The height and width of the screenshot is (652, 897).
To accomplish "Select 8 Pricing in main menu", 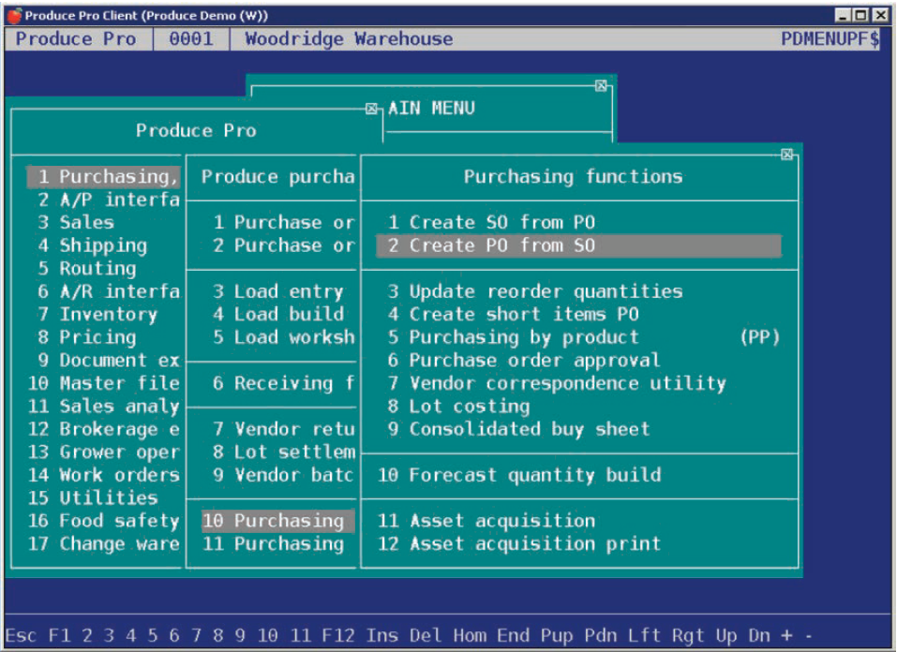I will click(x=87, y=337).
